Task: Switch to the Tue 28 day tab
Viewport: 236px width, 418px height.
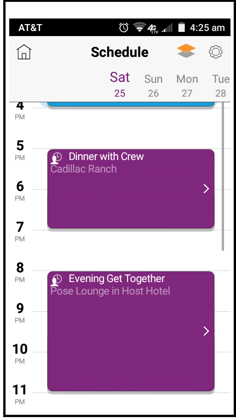Action: (221, 86)
